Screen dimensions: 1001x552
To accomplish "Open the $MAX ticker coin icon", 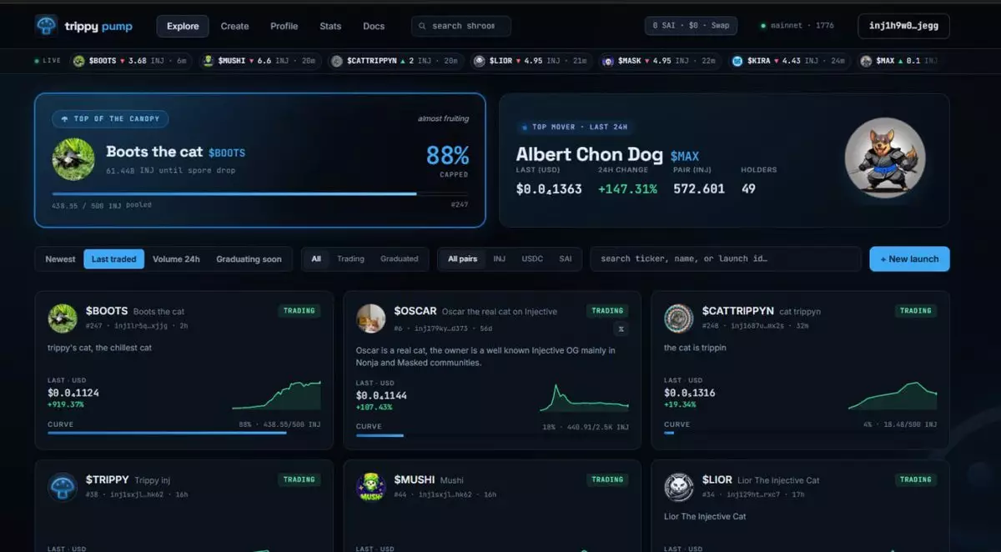I will tap(866, 61).
